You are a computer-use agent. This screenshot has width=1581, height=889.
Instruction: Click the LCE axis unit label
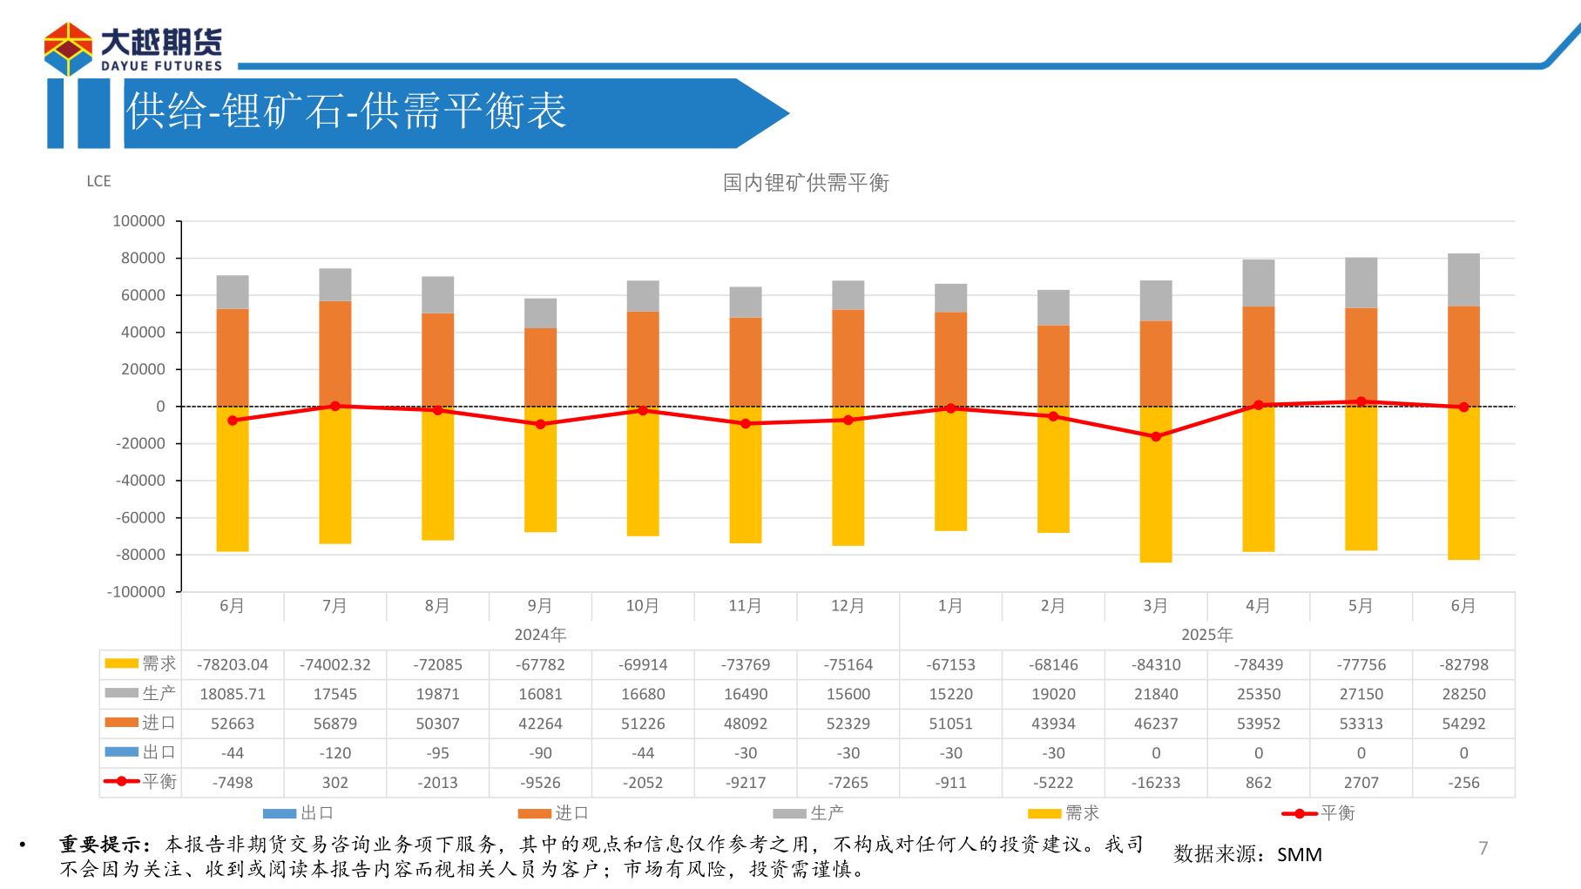point(98,181)
